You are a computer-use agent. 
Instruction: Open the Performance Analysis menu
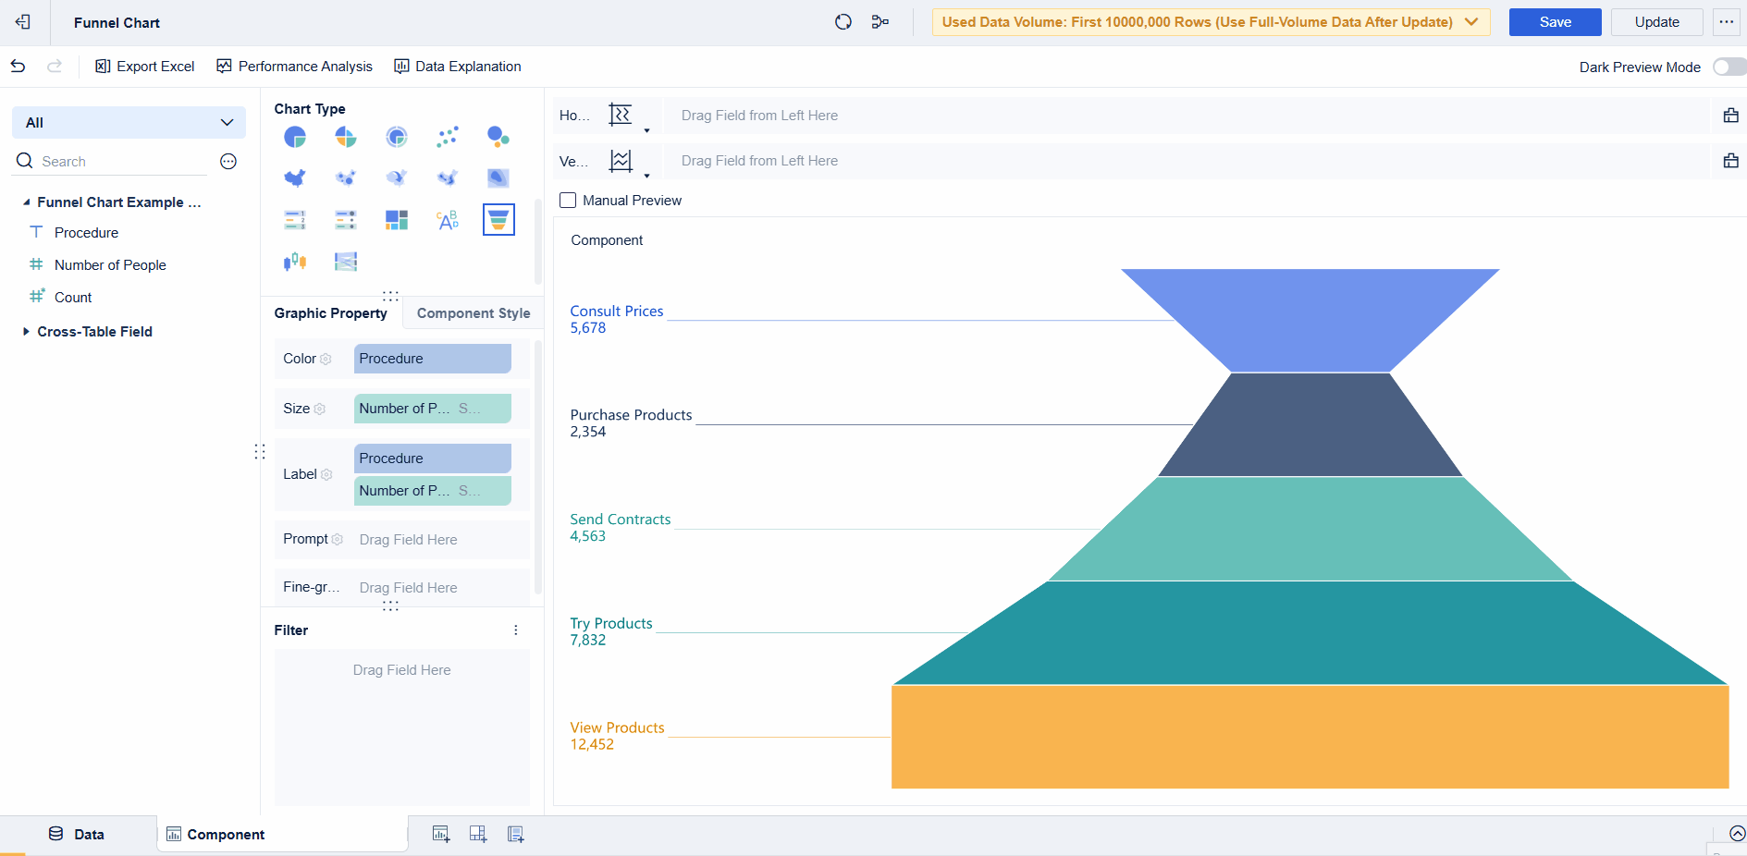click(x=294, y=66)
